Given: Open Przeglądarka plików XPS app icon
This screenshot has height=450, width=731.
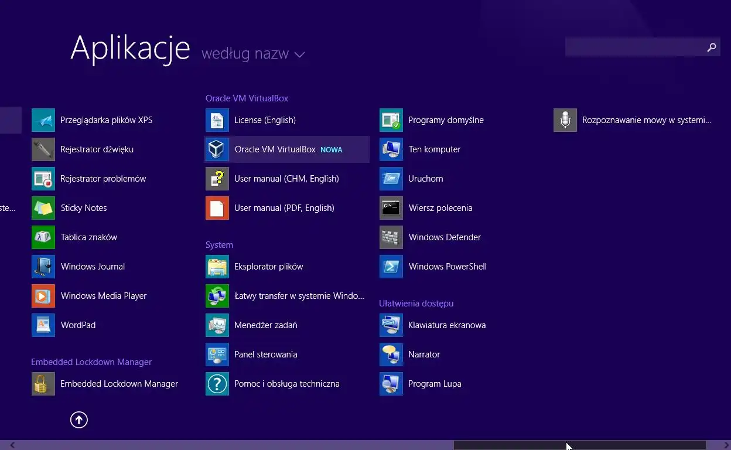Looking at the screenshot, I should 43,120.
